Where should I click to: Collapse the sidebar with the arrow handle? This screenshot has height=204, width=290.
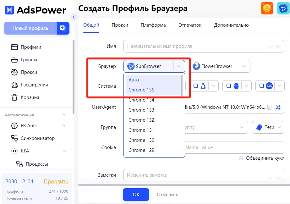pyautogui.click(x=74, y=17)
